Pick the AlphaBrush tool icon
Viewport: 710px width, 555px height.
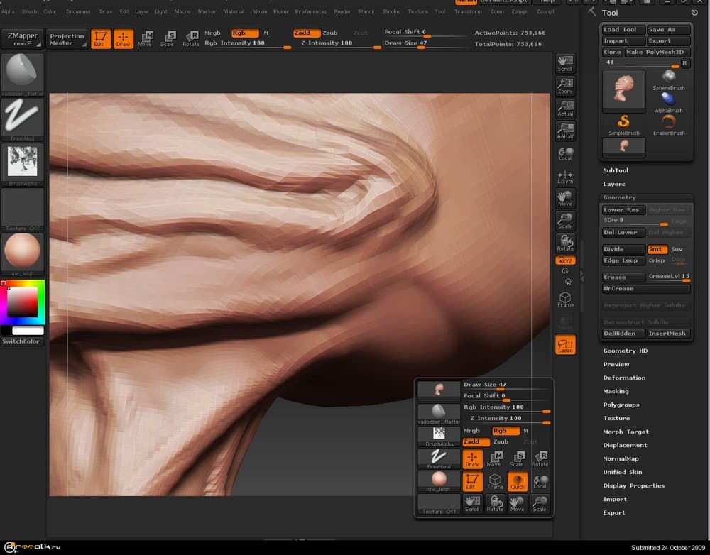668,100
